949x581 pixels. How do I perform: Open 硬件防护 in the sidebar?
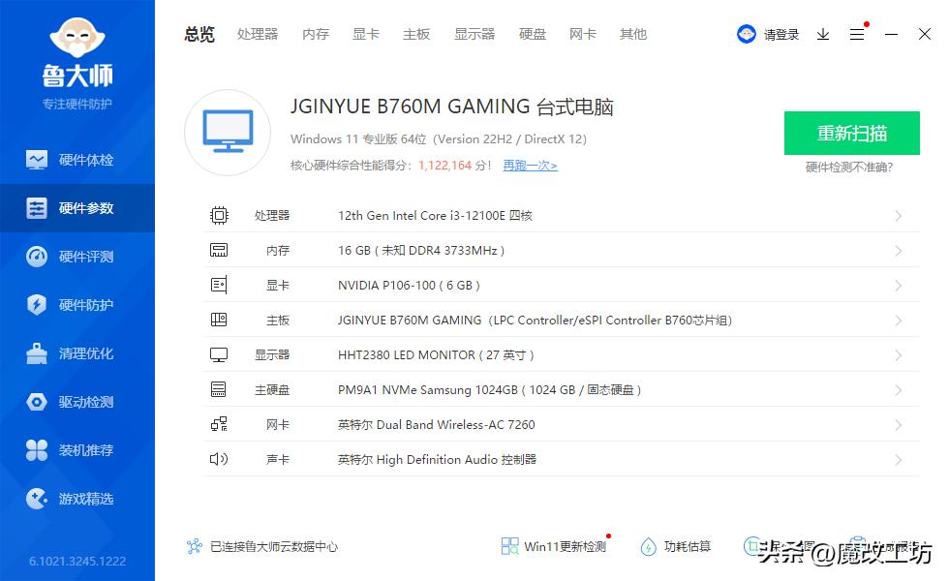tap(77, 304)
